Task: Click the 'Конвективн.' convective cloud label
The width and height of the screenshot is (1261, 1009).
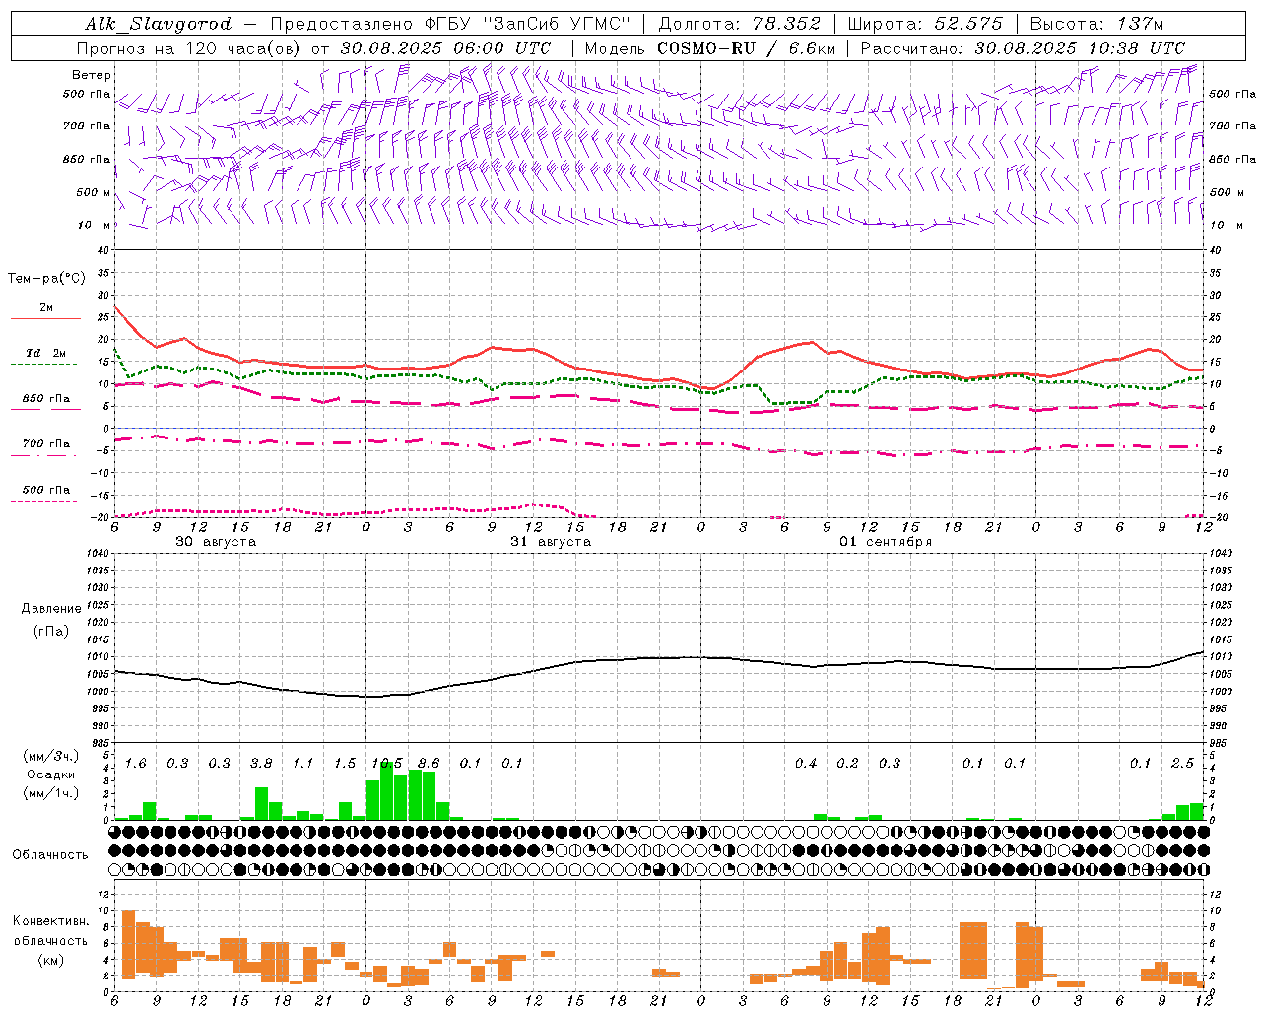Action: tap(50, 921)
